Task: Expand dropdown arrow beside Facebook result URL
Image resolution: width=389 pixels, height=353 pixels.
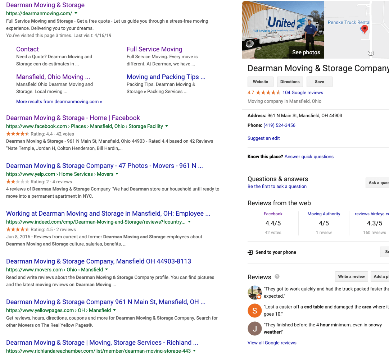Action: click(x=167, y=126)
